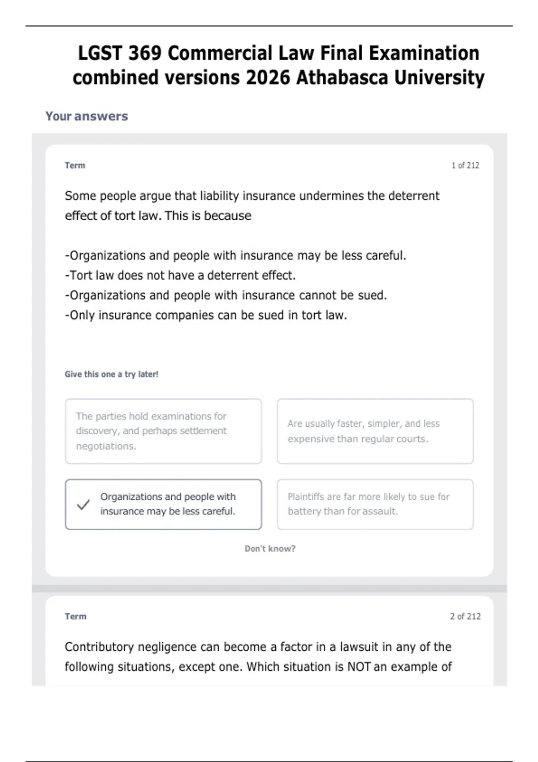The height and width of the screenshot is (762, 538).
Task: Click '-Organizations and people with insurance cannot be sued' line
Action: [226, 295]
